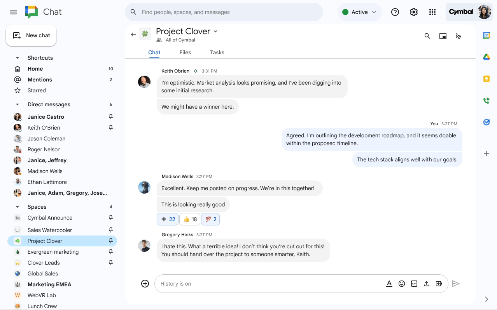The height and width of the screenshot is (310, 497).
Task: Click the plus attachment button by composer
Action: [145, 284]
